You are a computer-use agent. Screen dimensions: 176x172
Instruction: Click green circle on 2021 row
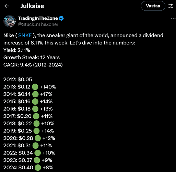point(36,146)
